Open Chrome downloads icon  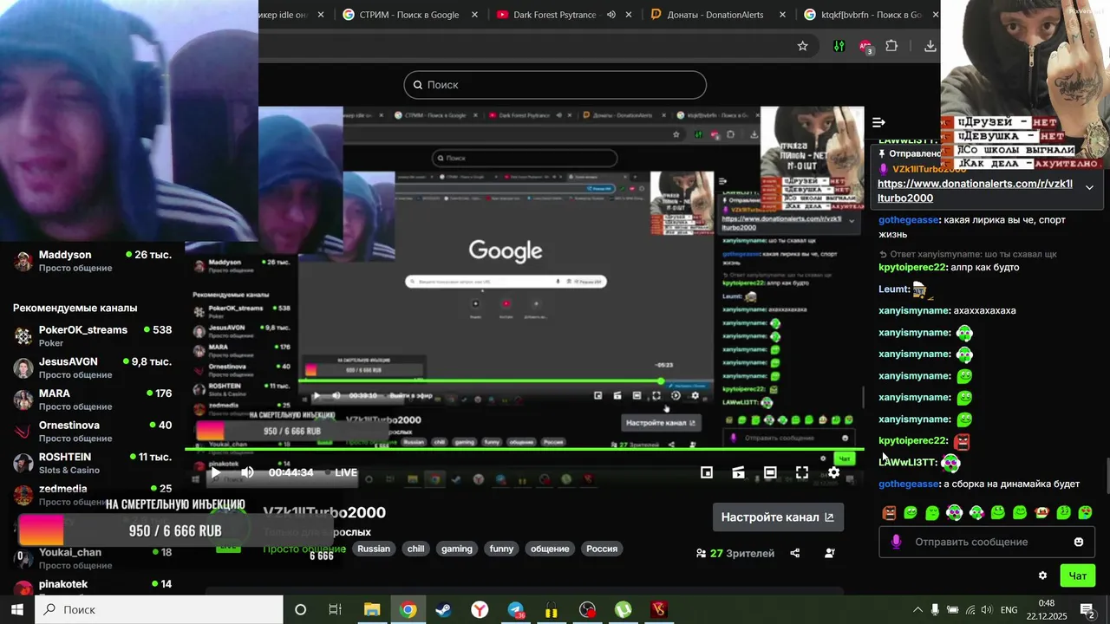pyautogui.click(x=930, y=46)
